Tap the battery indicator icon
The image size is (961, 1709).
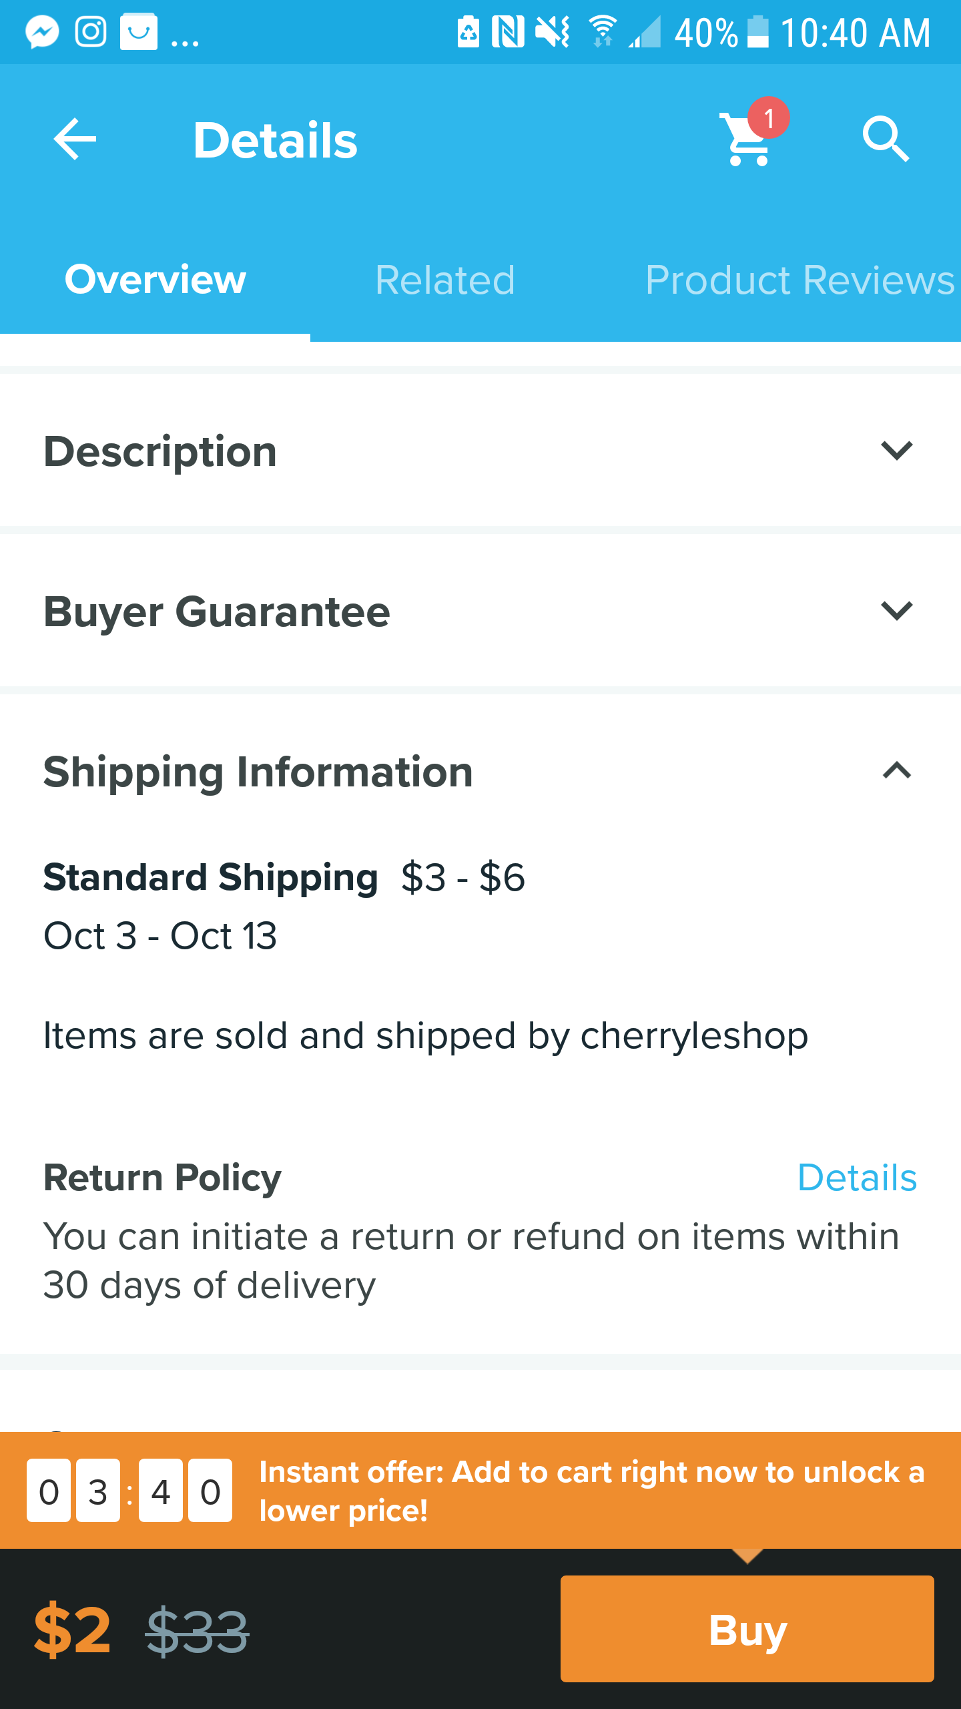tap(757, 32)
